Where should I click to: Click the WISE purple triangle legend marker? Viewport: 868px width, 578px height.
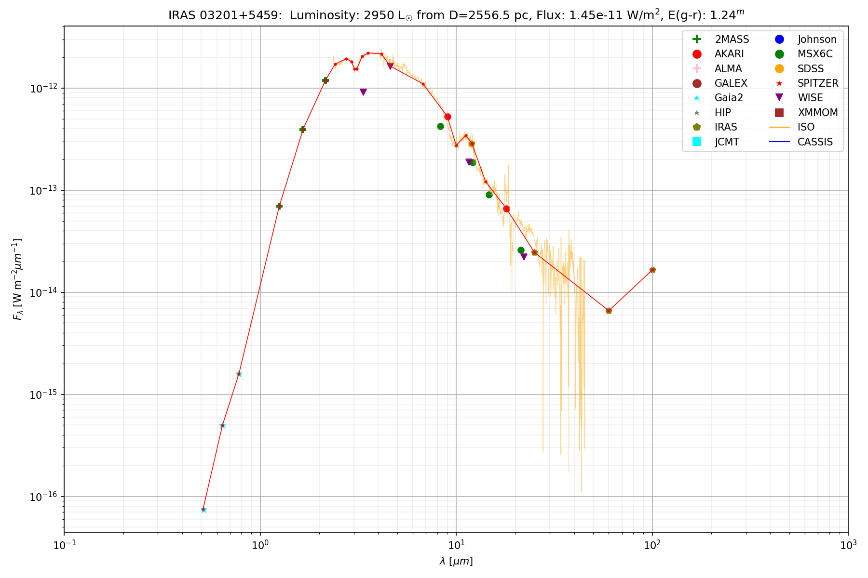coord(779,98)
